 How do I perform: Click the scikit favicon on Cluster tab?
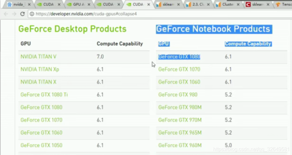[x=218, y=4]
